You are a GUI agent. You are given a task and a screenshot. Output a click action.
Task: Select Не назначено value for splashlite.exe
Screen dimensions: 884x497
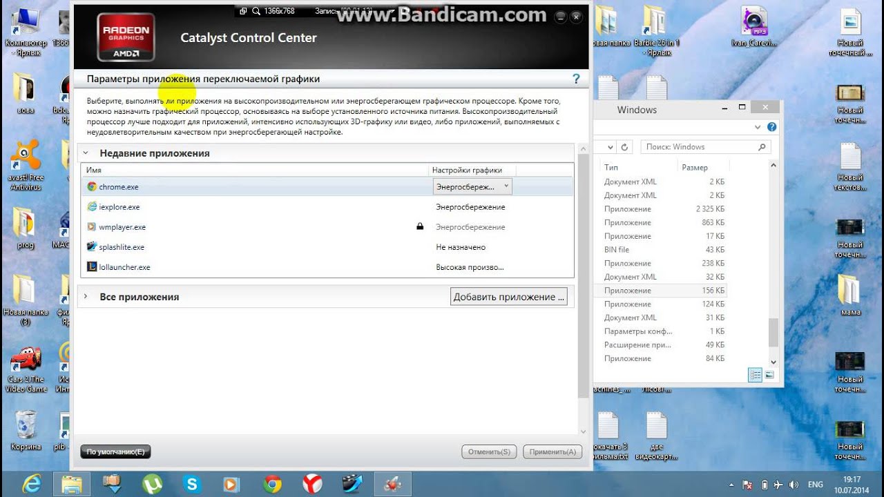[x=461, y=246]
